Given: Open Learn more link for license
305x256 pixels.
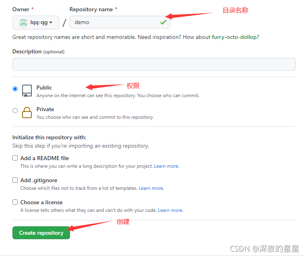Looking at the screenshot, I should [171, 210].
